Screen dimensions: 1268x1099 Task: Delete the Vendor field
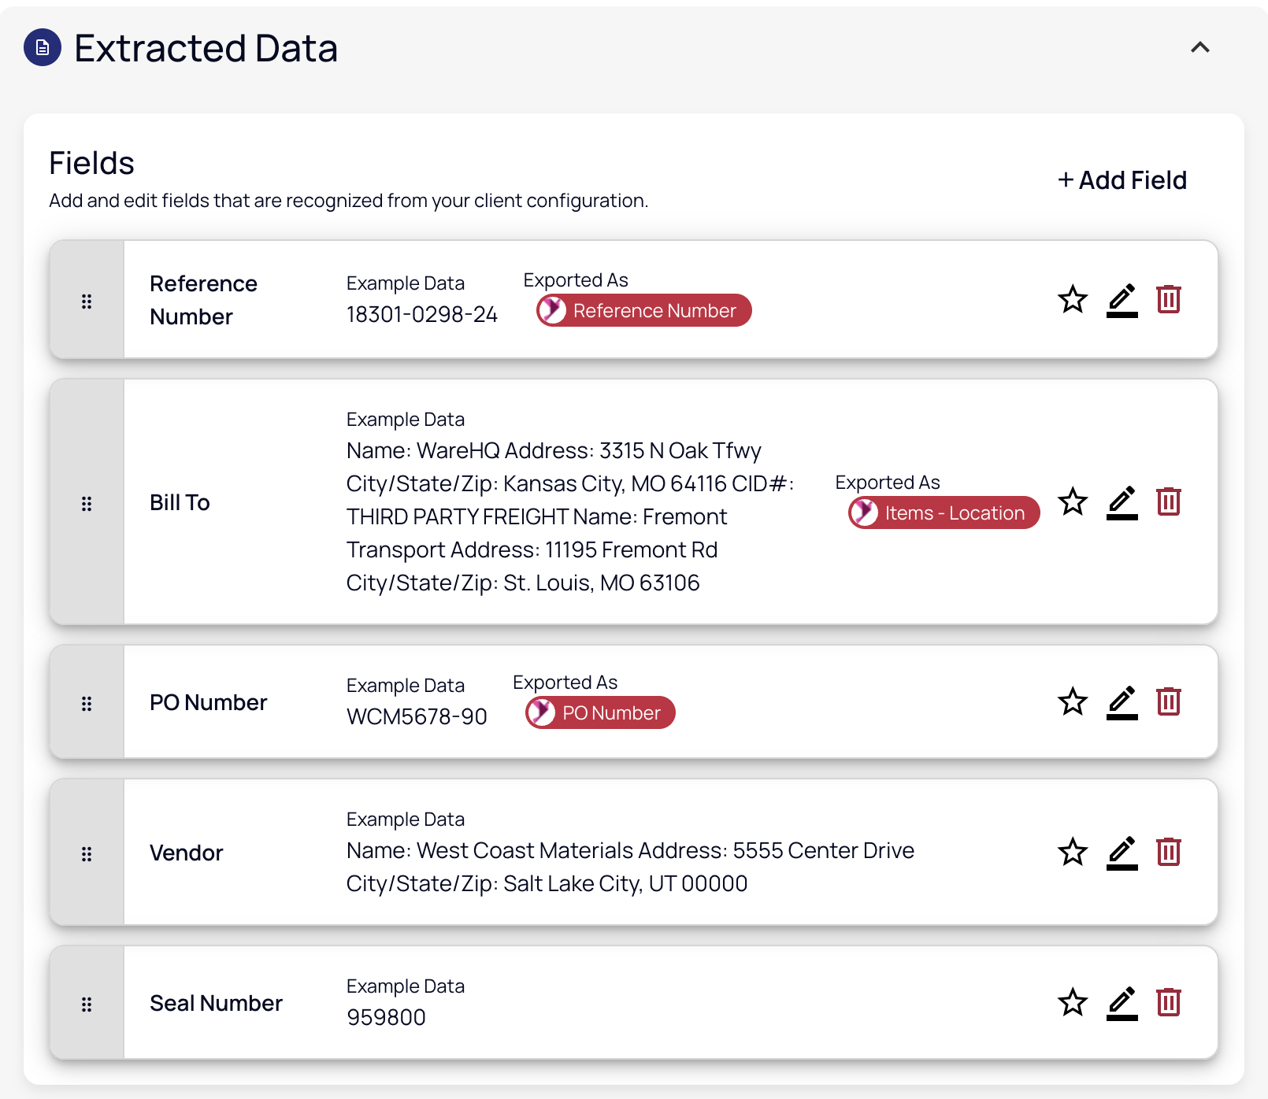coord(1169,852)
